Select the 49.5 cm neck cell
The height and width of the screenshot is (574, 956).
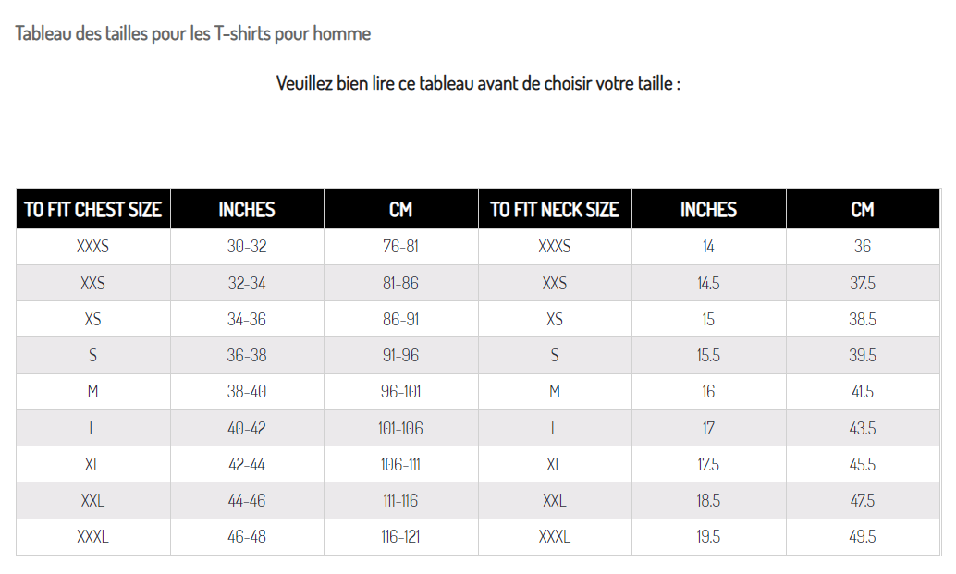pos(863,537)
